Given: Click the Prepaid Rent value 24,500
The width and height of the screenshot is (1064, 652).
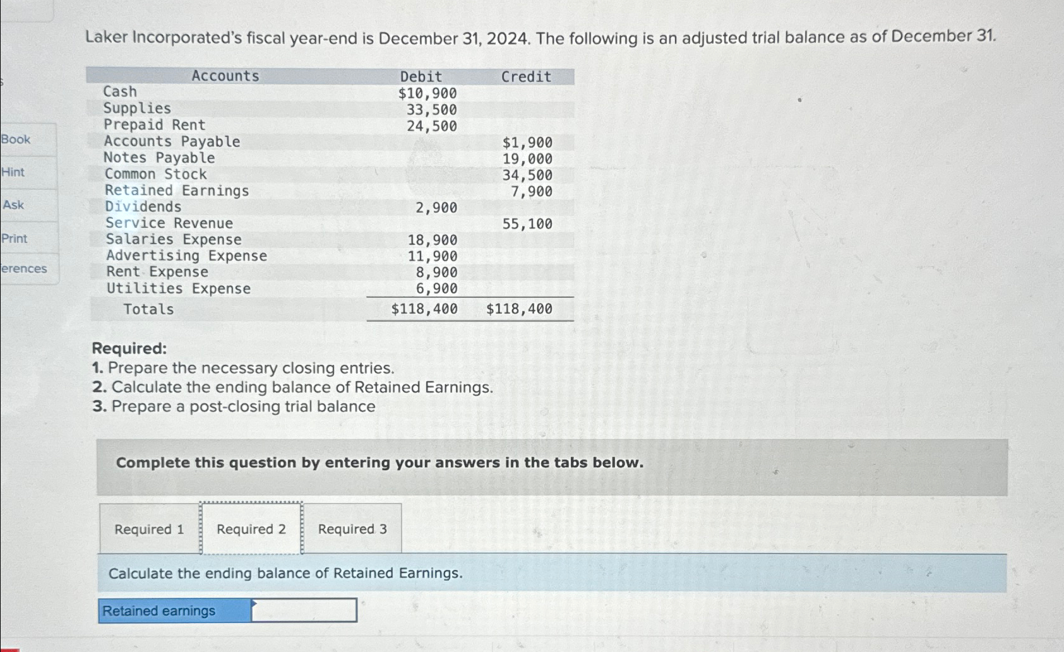Looking at the screenshot, I should 431,126.
